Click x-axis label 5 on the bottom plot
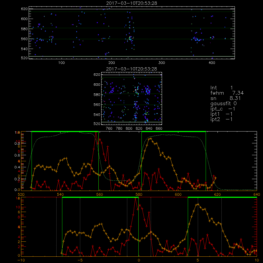The width and height of the screenshot is (263, 263). click(198, 260)
